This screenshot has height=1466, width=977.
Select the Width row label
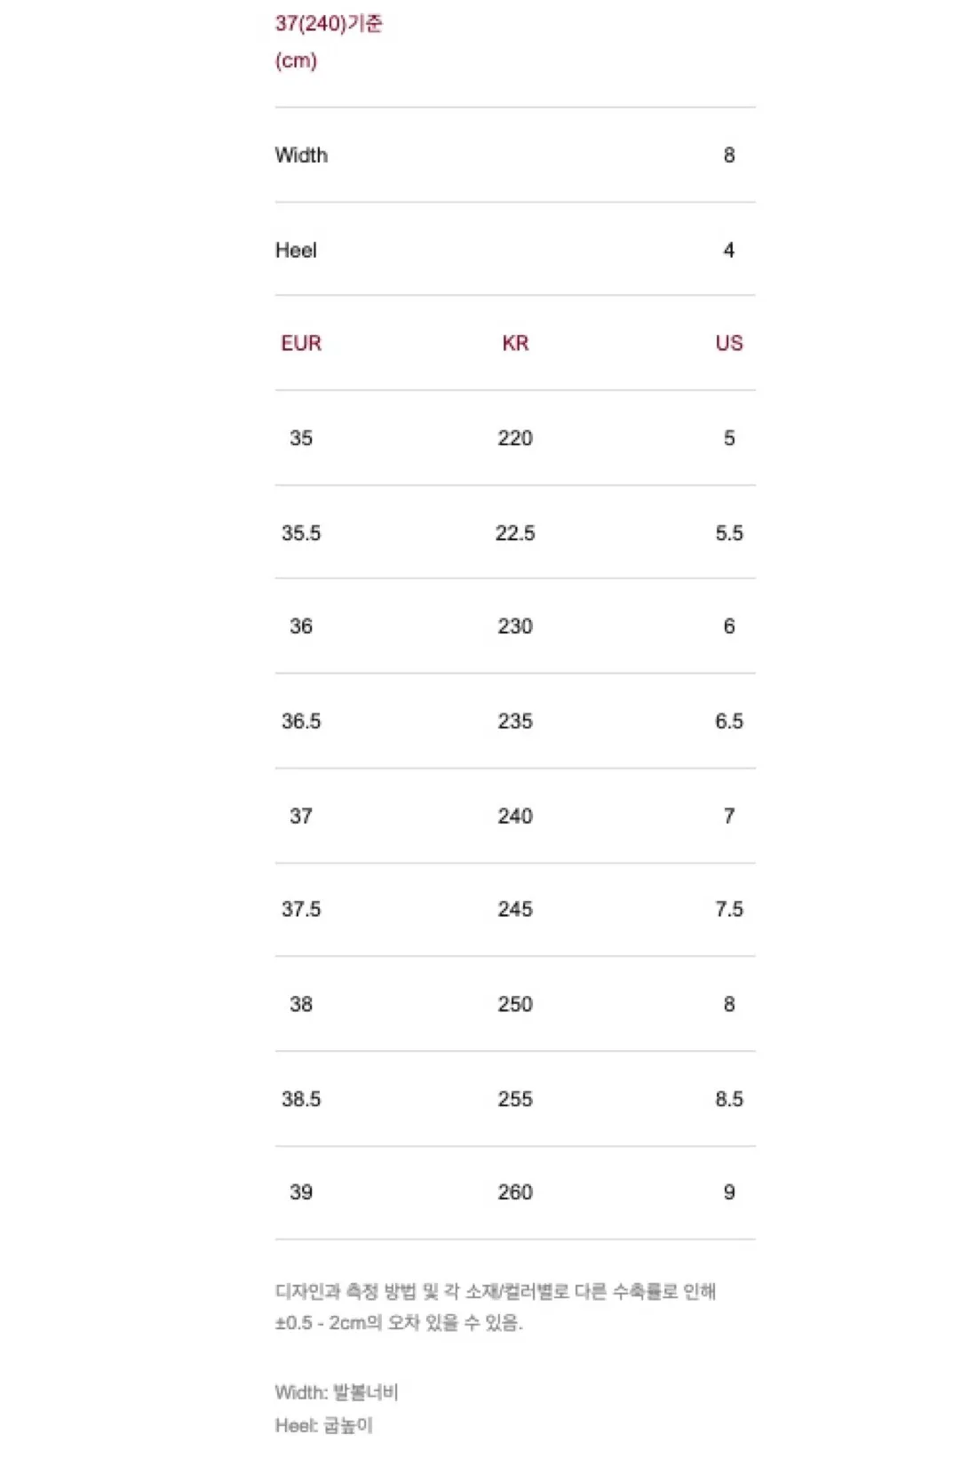301,155
